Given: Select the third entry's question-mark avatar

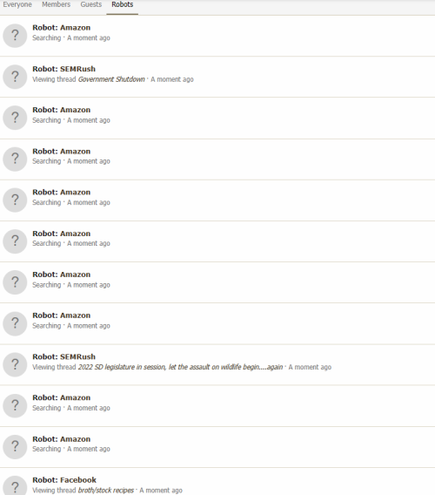Looking at the screenshot, I should pos(15,118).
